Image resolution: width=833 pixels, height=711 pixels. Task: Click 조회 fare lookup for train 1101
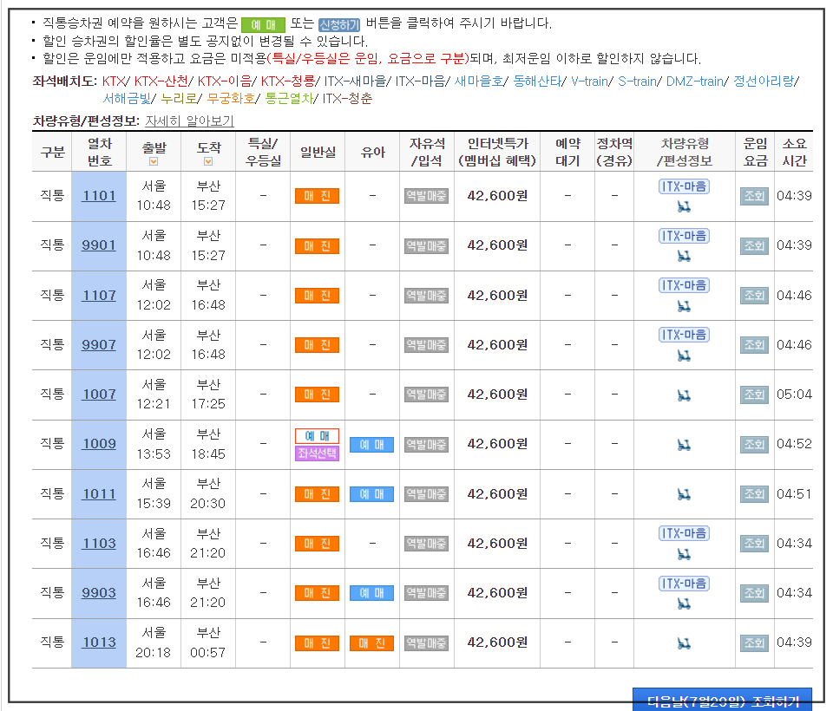tap(754, 196)
